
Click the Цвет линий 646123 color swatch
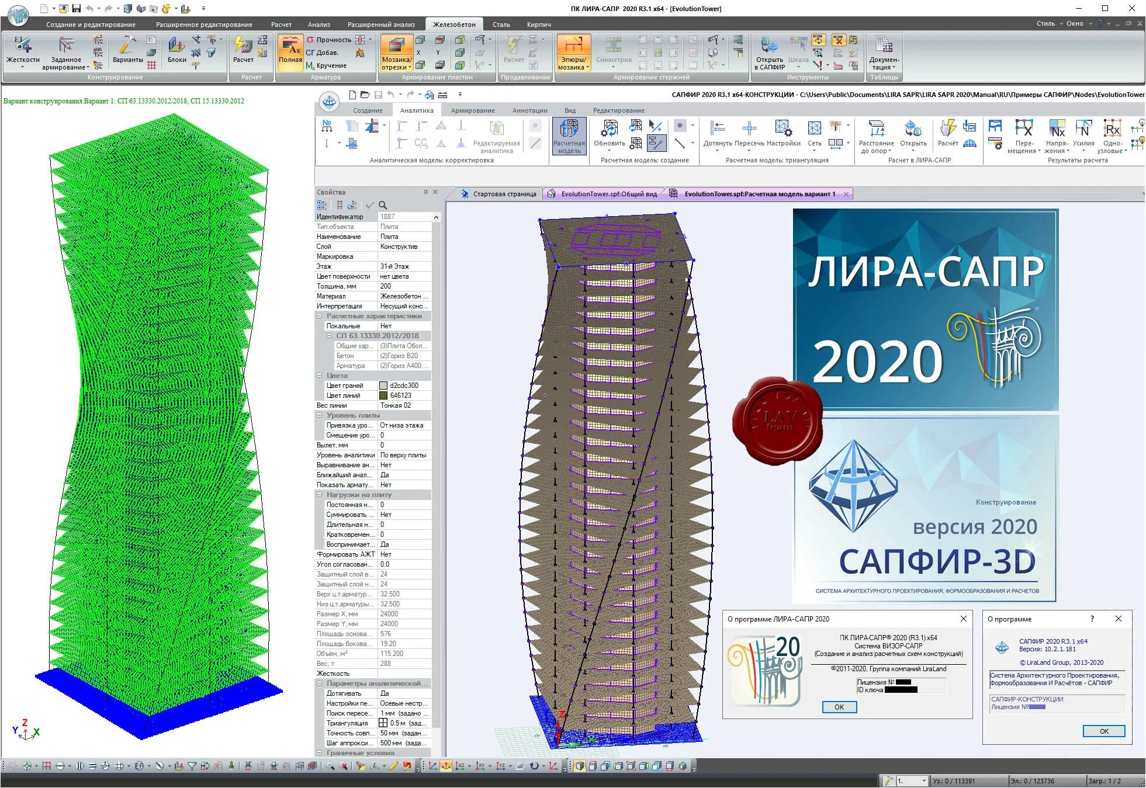tap(383, 395)
